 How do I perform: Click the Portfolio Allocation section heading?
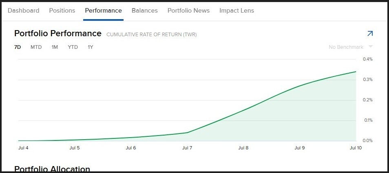pyautogui.click(x=52, y=169)
